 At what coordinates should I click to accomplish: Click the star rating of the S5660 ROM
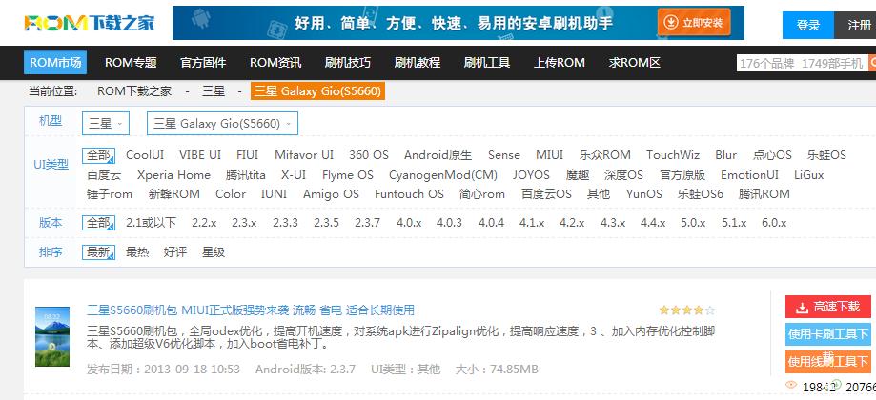686,310
